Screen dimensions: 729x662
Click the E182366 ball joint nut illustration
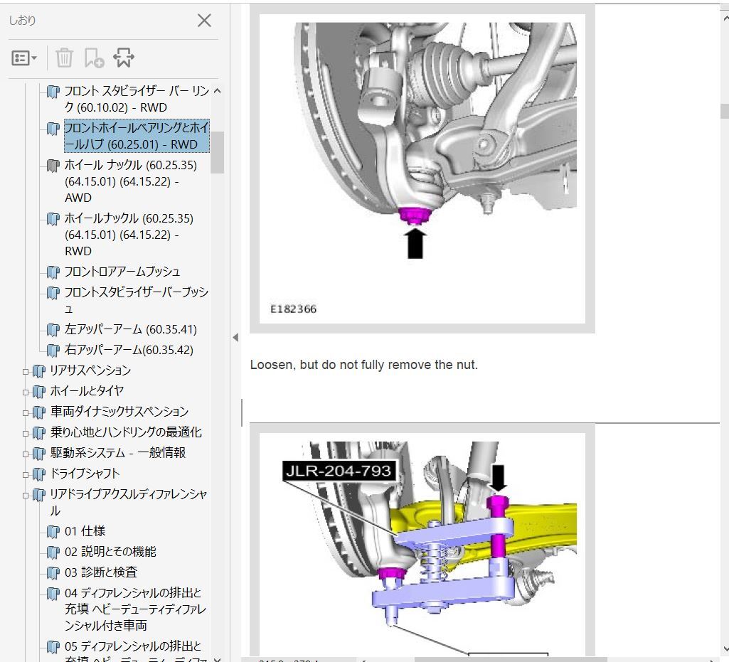[422, 169]
